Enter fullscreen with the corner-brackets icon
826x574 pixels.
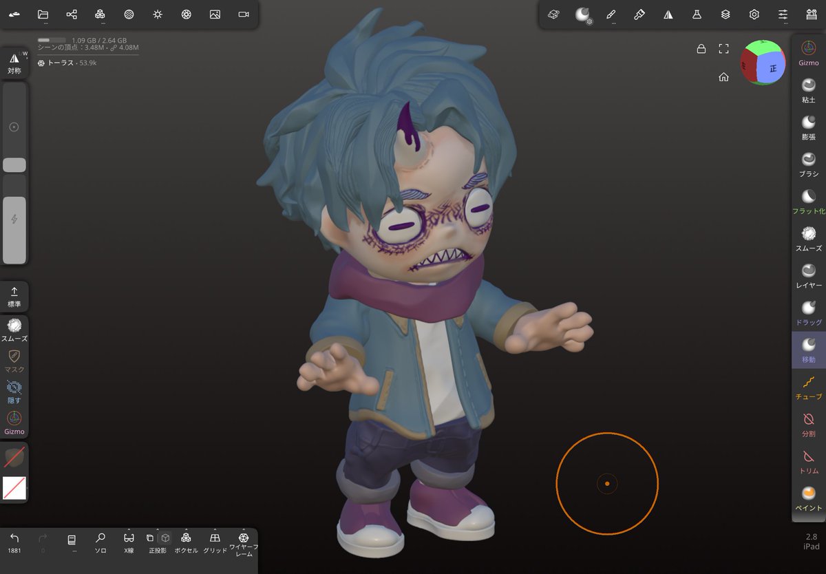(x=723, y=48)
